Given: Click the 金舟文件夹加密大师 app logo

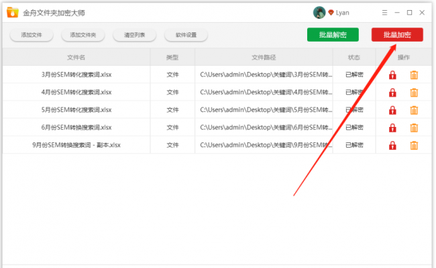Looking at the screenshot, I should (13, 13).
